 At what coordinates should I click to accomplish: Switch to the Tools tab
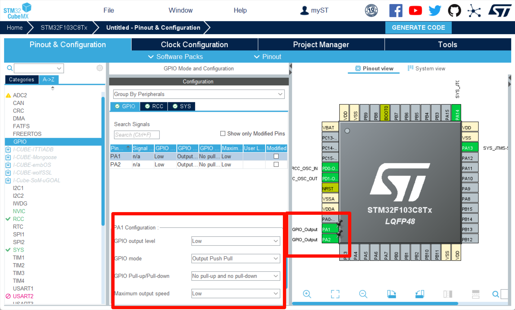click(448, 44)
